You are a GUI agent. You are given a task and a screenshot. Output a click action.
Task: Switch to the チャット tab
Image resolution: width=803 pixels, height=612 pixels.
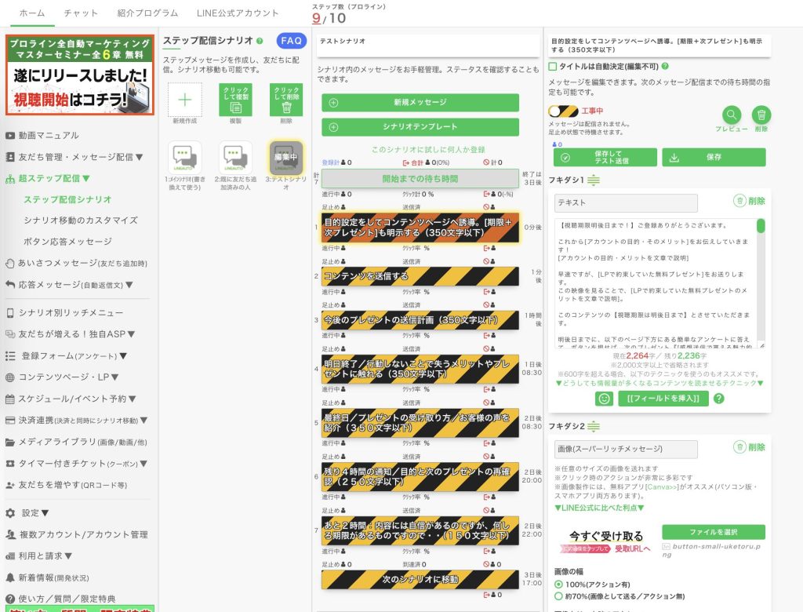[81, 13]
